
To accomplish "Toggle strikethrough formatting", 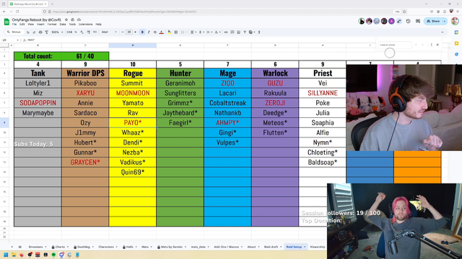I will pos(155,32).
